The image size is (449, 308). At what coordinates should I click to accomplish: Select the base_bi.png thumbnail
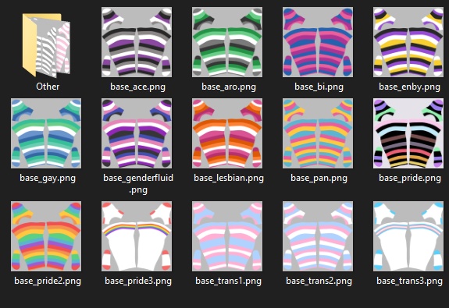click(x=318, y=42)
